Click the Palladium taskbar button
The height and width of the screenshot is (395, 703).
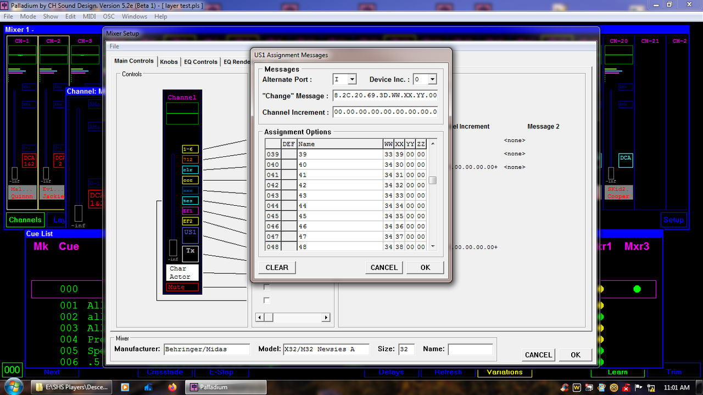(x=226, y=387)
